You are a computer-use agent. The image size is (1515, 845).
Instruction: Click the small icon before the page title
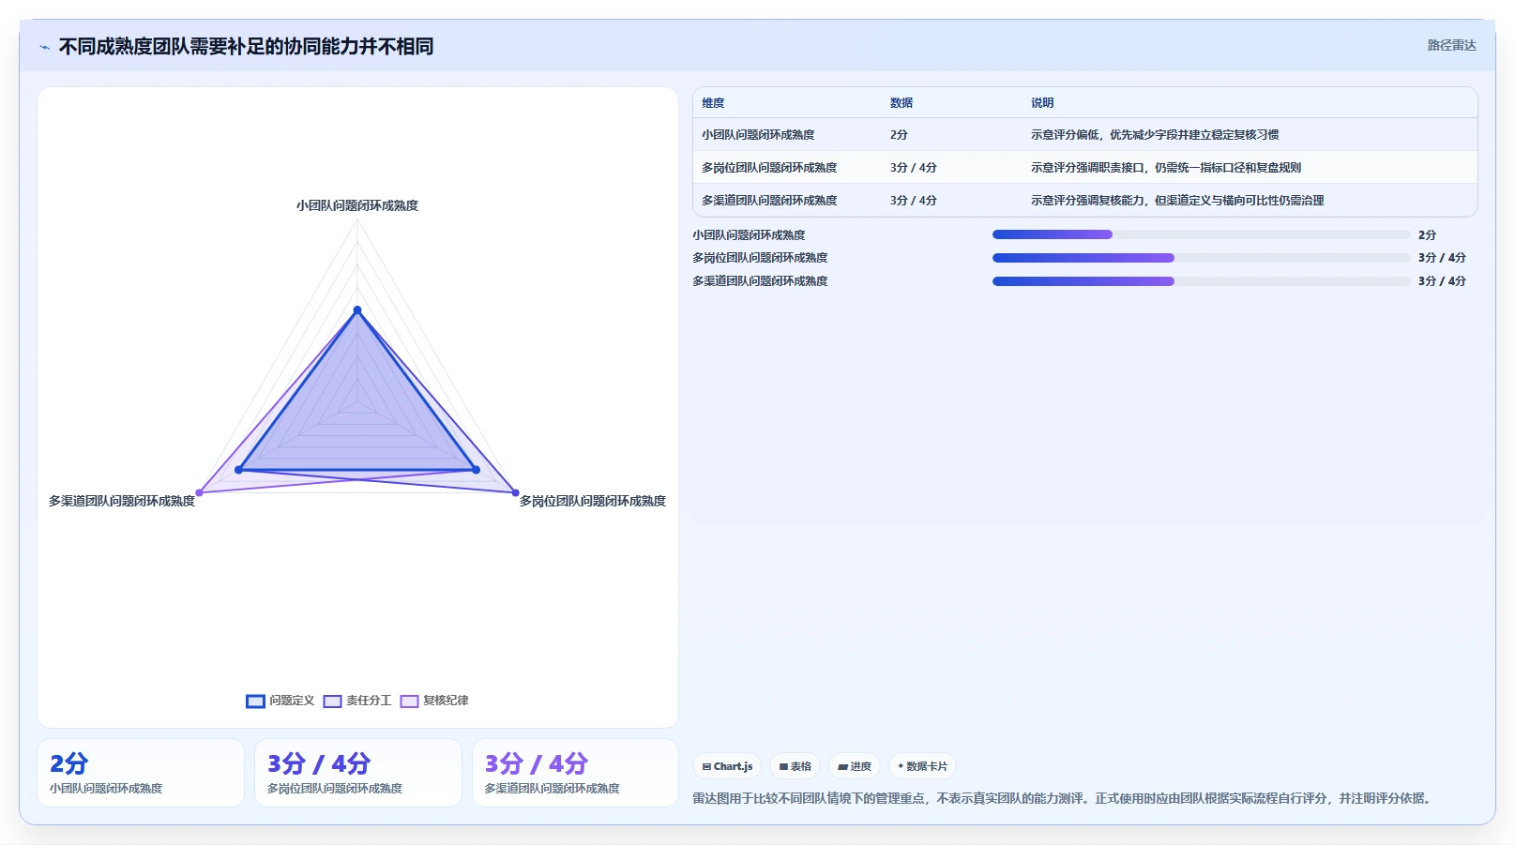(x=44, y=47)
